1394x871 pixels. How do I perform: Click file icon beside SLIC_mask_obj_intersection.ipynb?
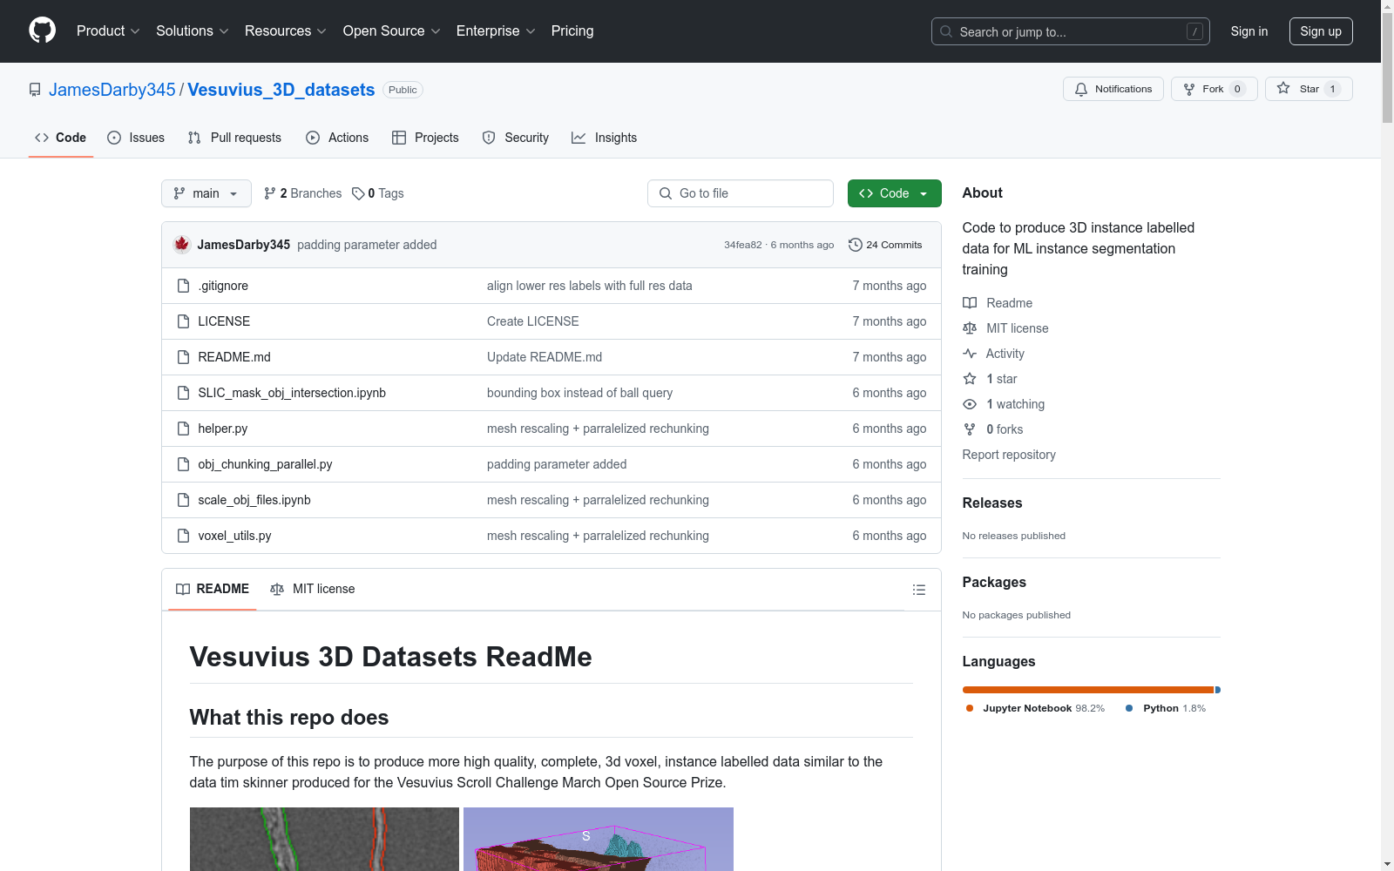(183, 393)
